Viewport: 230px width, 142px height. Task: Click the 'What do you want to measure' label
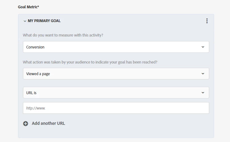[x=63, y=35]
